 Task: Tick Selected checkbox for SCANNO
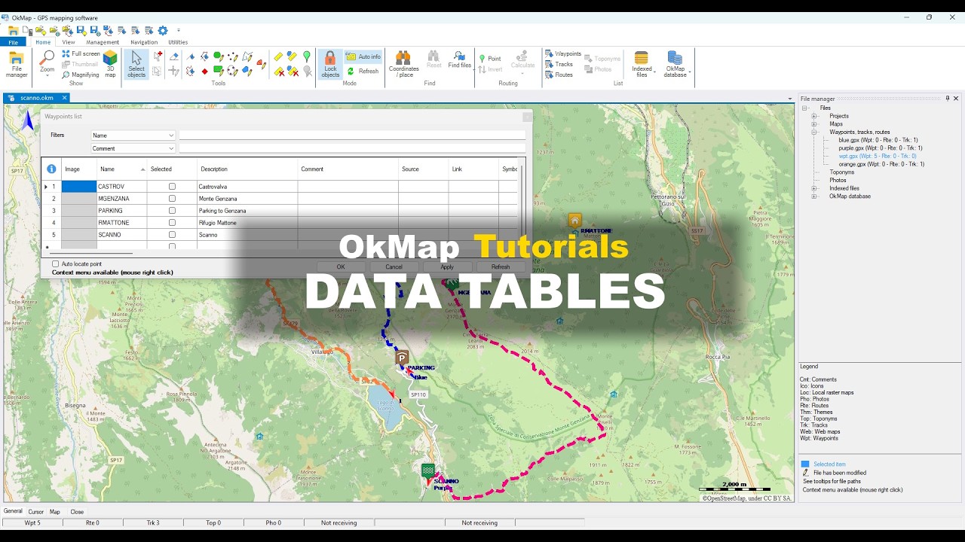tap(172, 235)
